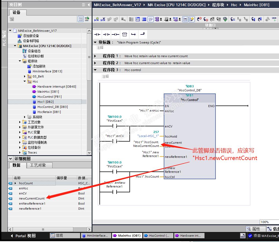279x242 pixels.
Task: Click the close branch instruction icon
Action: (x=143, y=34)
